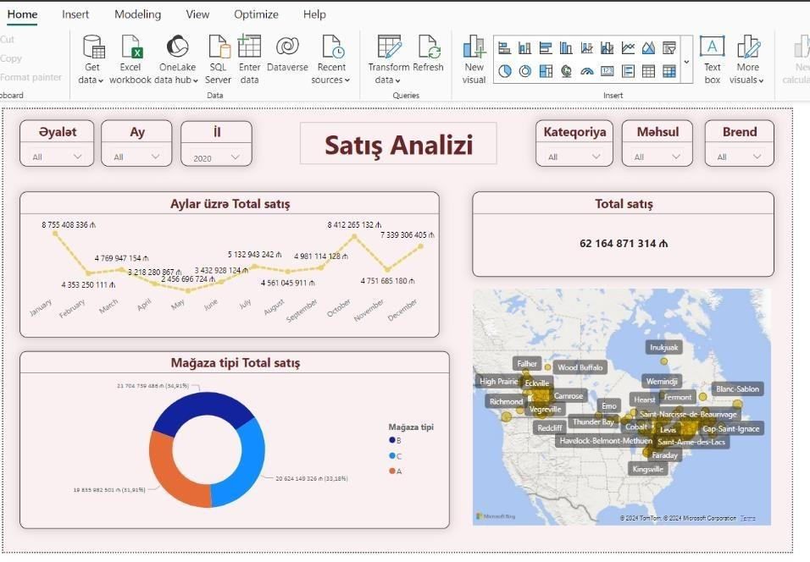The height and width of the screenshot is (562, 810).
Task: Go to the View ribbon tab
Action: pyautogui.click(x=198, y=14)
